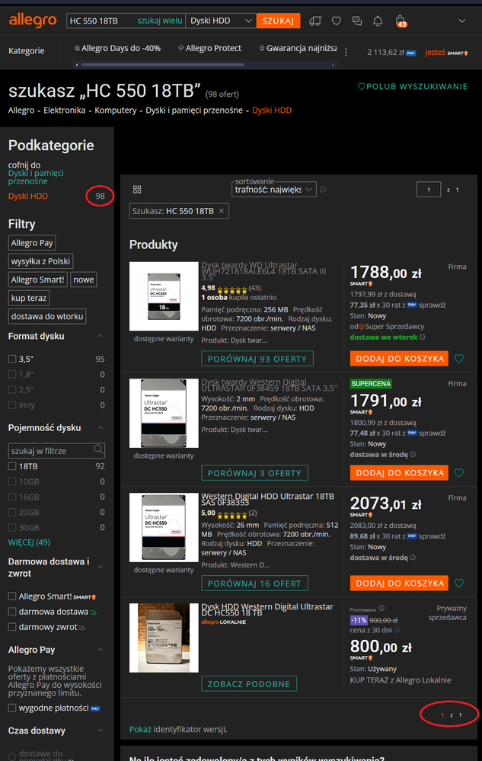Add 1791,00 zł product to favorites heart
Image resolution: width=482 pixels, height=761 pixels.
coord(459,473)
